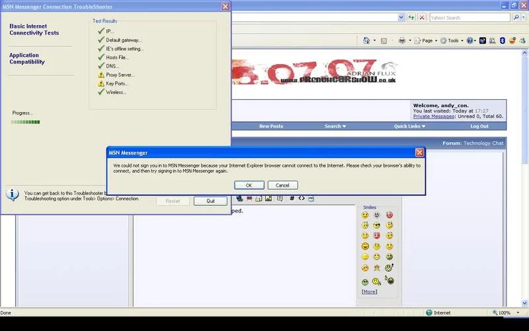Click Cancel in MSN Messenger dialog
The height and width of the screenshot is (331, 529).
click(282, 185)
